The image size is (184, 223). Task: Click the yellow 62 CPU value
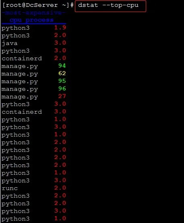pos(62,74)
